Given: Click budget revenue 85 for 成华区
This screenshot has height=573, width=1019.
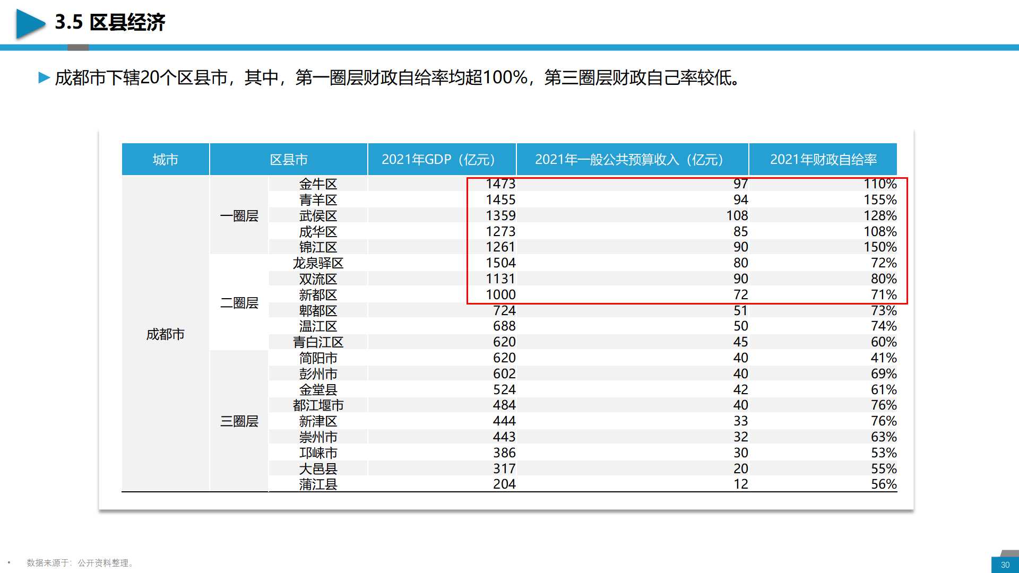Looking at the screenshot, I should pos(741,232).
